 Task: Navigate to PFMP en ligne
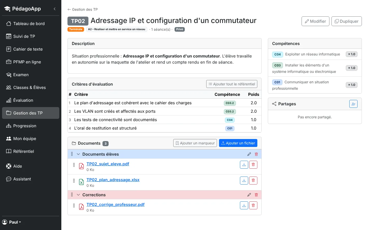click(x=31, y=62)
